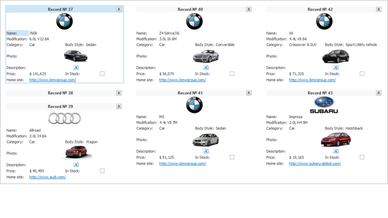This screenshot has width=388, height=218.
Task: Collapse Record № 39 card
Action: [x=119, y=107]
